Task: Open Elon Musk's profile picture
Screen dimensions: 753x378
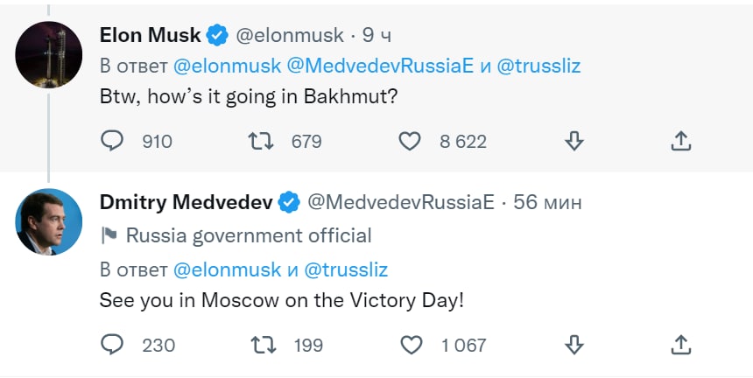Action: 49,54
